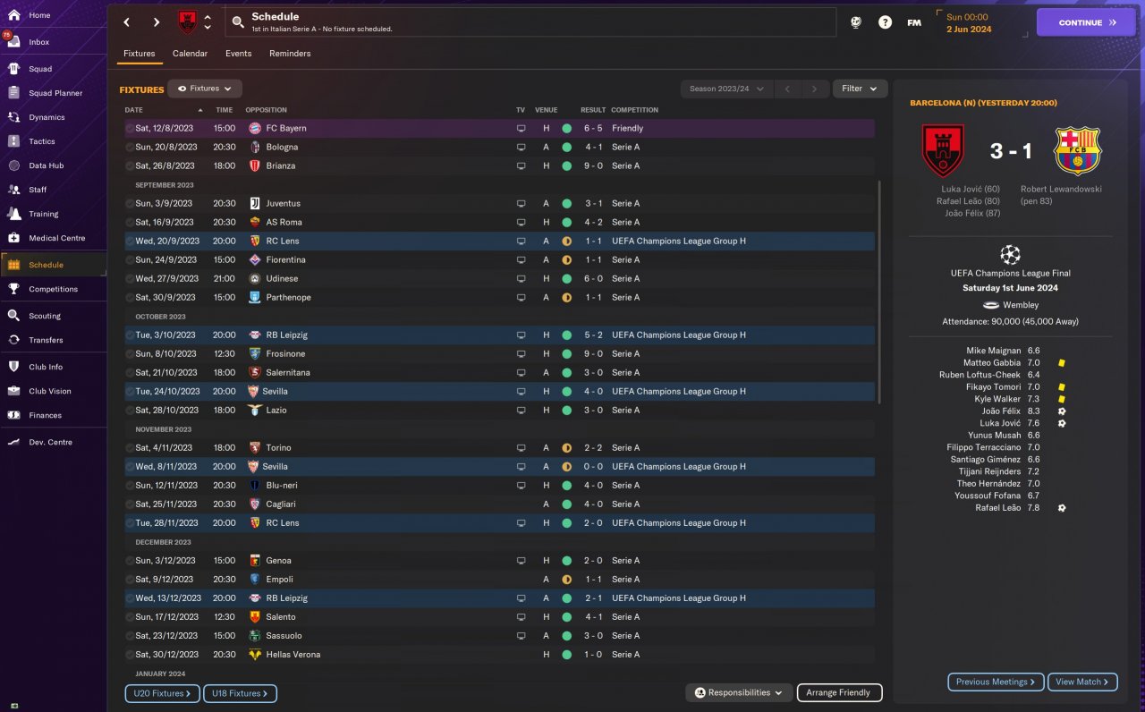This screenshot has height=712, width=1145.
Task: Open U20 Fixtures
Action: coord(163,693)
